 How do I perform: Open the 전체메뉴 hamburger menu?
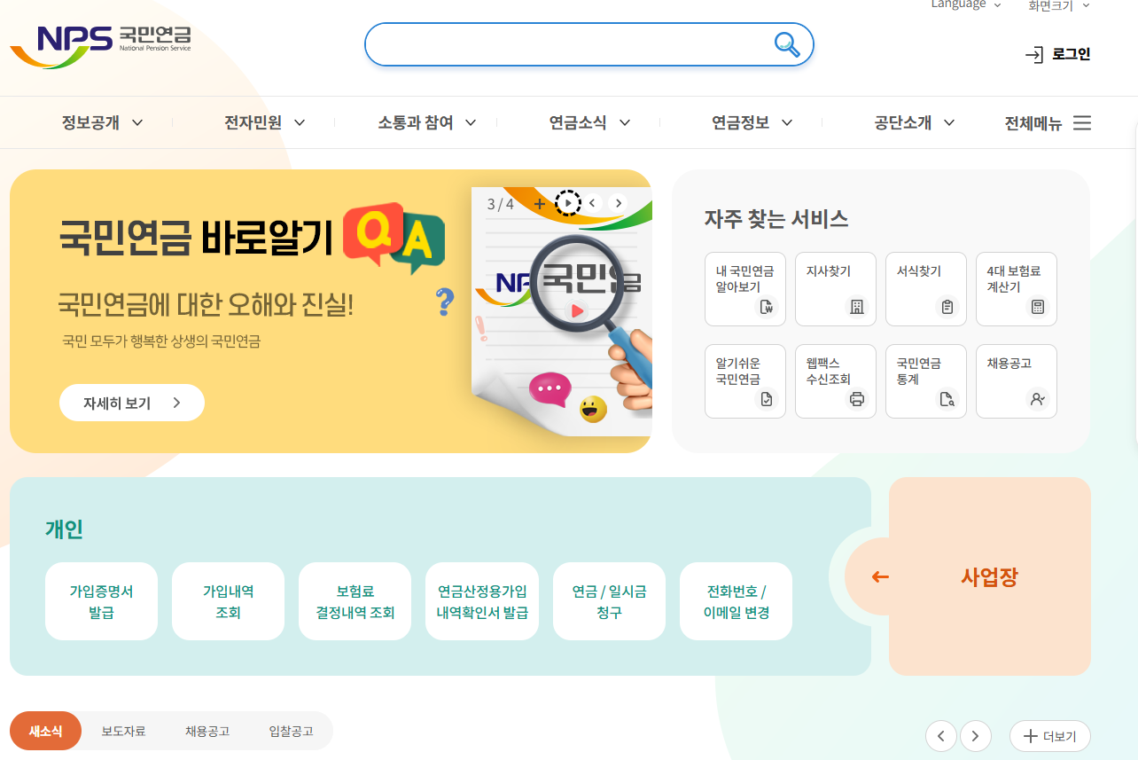click(x=1047, y=123)
